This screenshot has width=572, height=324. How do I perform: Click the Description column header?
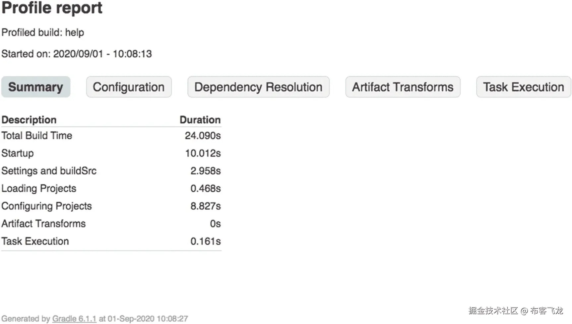(x=29, y=120)
